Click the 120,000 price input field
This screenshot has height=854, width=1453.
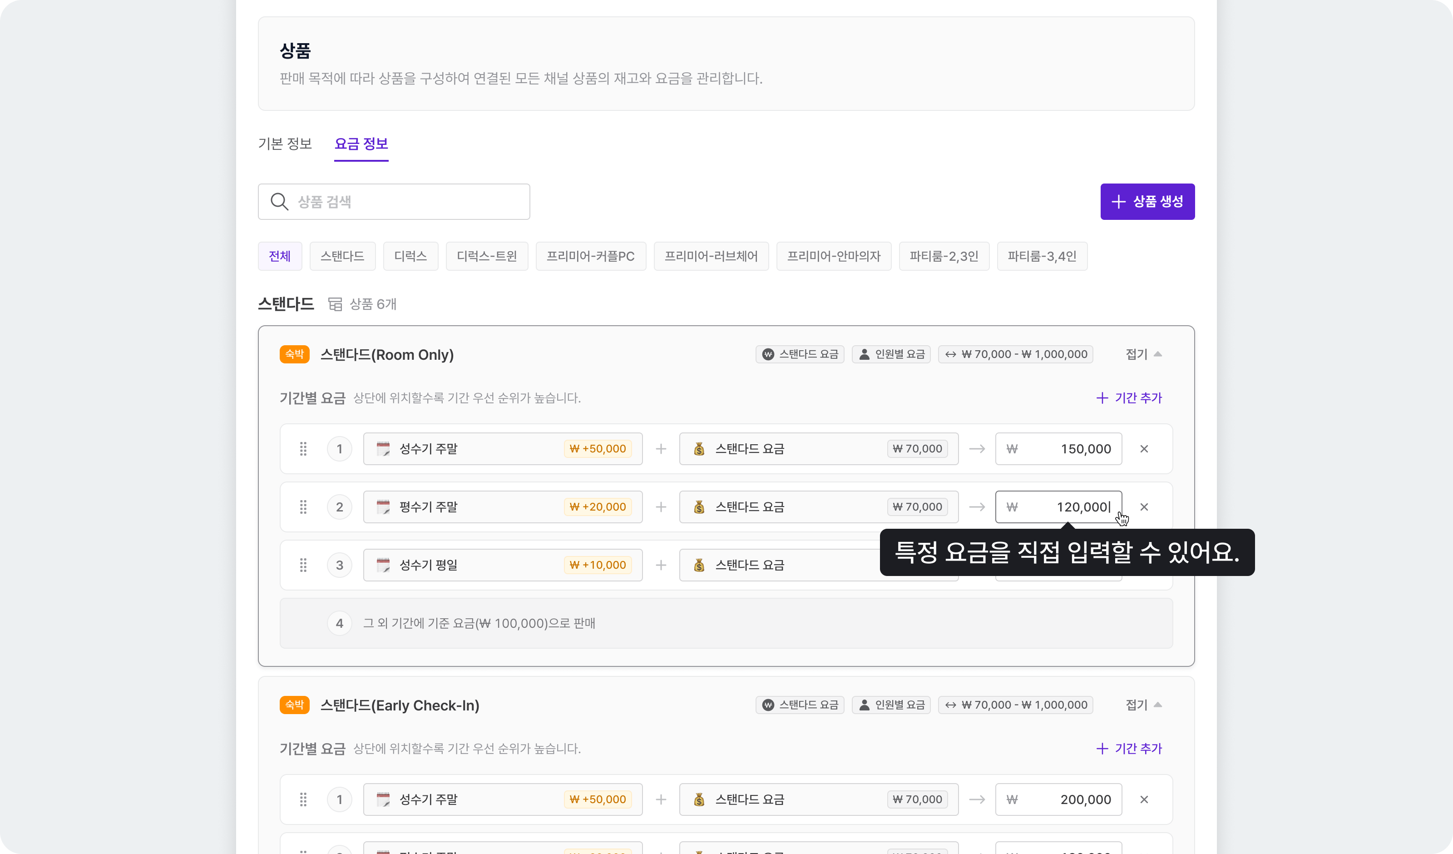pyautogui.click(x=1058, y=506)
